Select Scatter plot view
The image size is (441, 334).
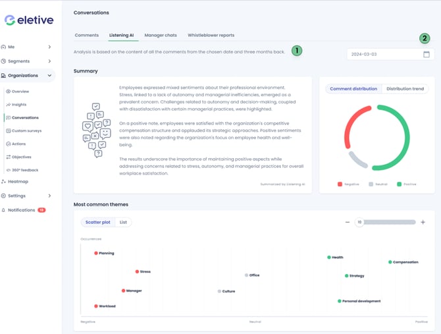97,223
